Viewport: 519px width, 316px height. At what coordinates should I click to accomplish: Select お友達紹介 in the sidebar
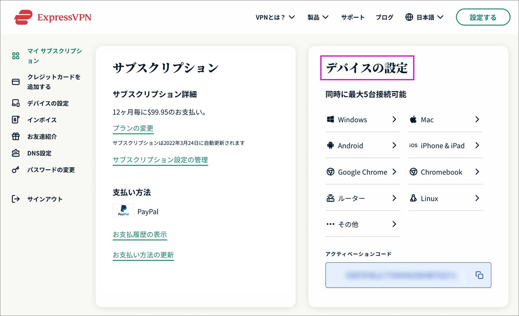coord(42,136)
